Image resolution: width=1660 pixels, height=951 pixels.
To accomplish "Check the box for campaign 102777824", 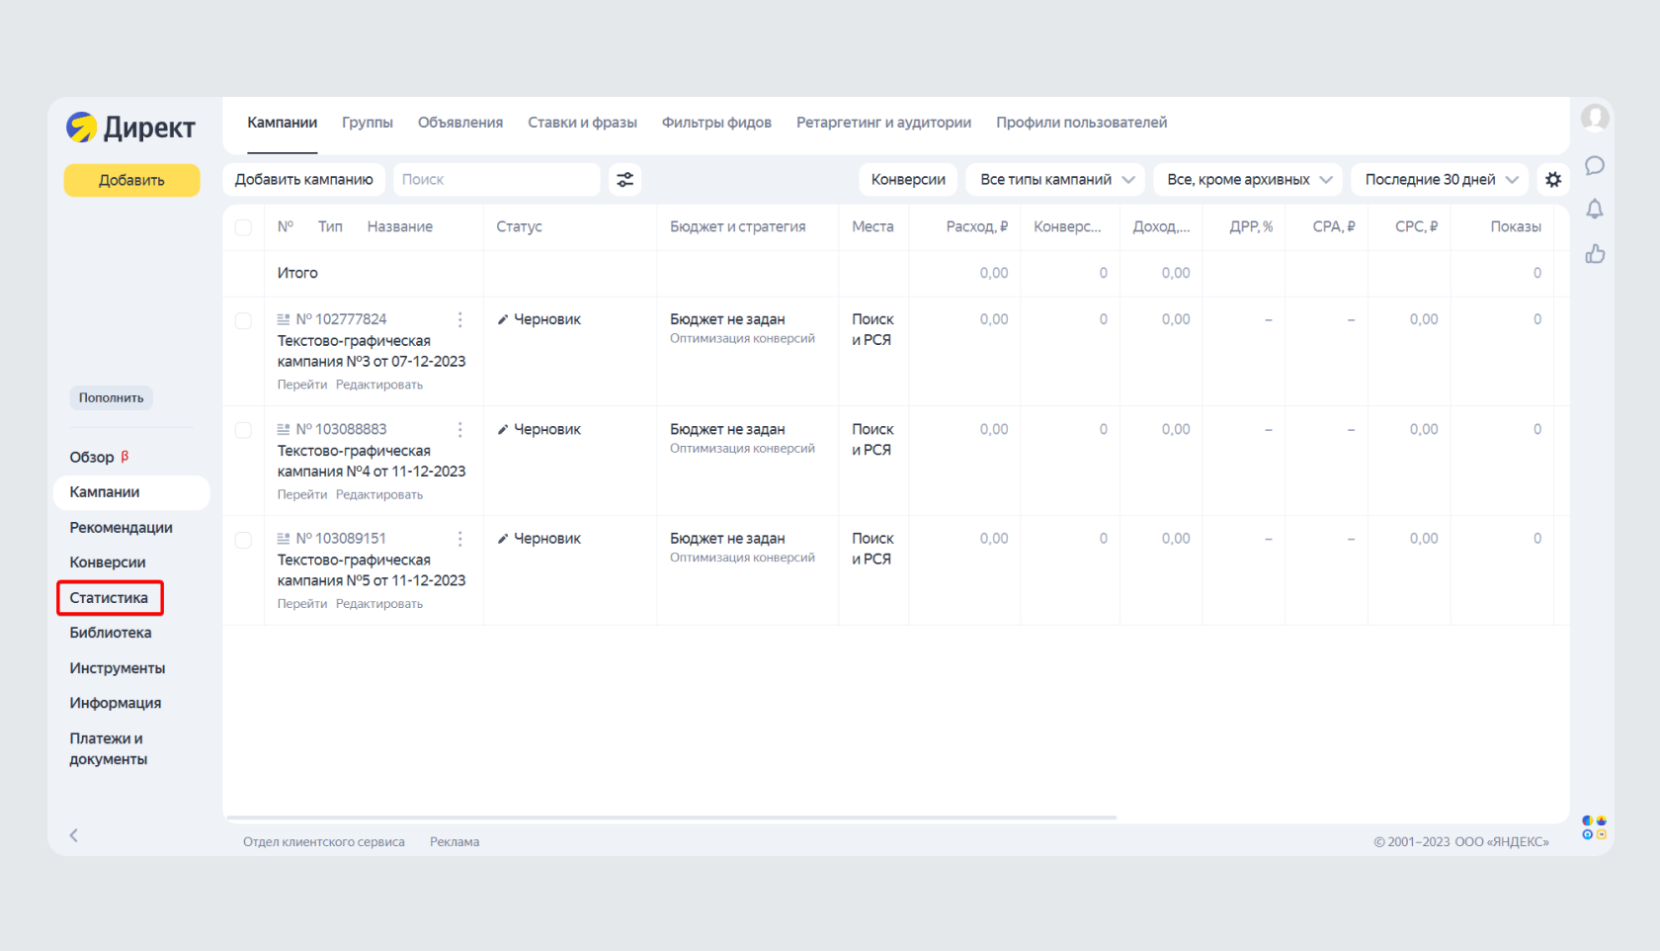I will coord(243,321).
